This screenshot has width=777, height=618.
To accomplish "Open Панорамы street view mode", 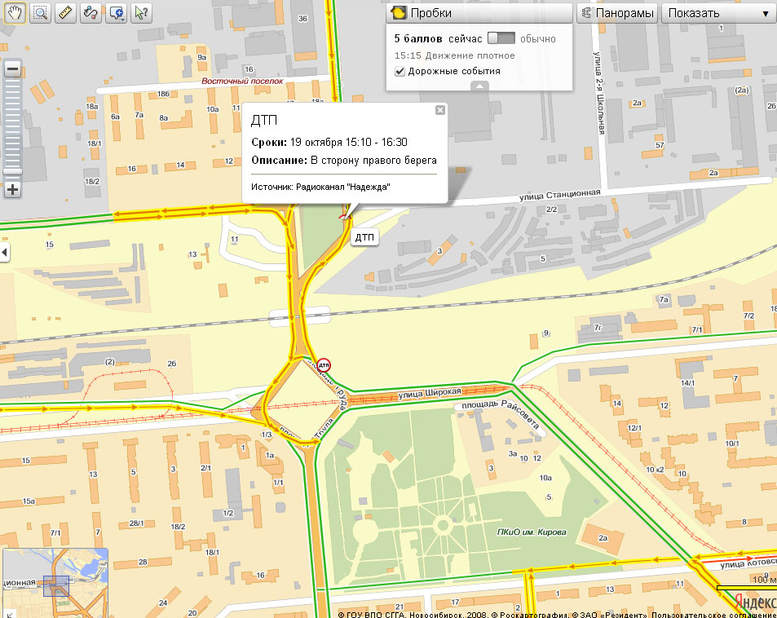I will 617,13.
